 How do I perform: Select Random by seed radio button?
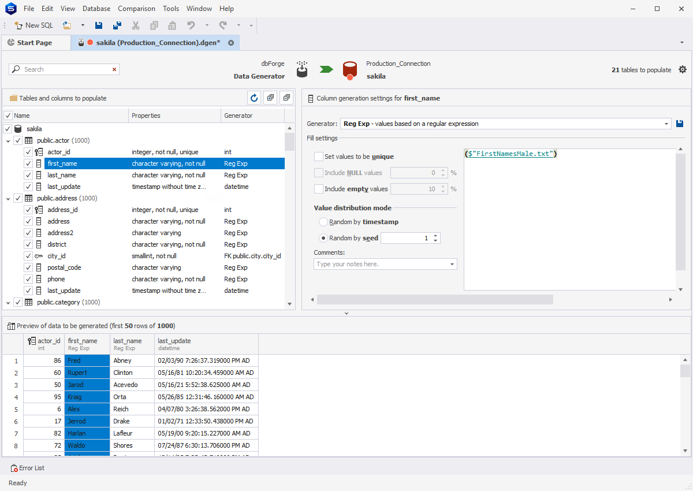click(323, 238)
